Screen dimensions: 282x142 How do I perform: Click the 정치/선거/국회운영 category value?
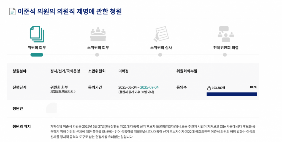click(x=65, y=71)
